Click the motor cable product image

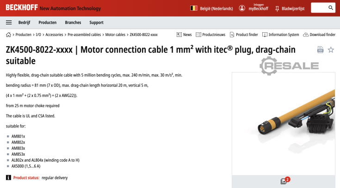point(284,124)
